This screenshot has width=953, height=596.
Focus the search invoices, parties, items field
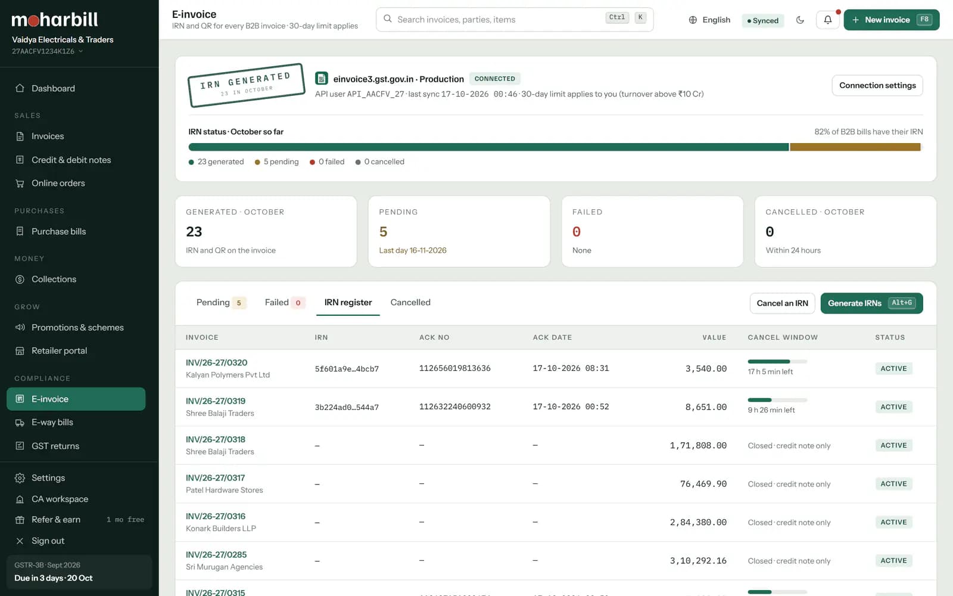coord(515,20)
